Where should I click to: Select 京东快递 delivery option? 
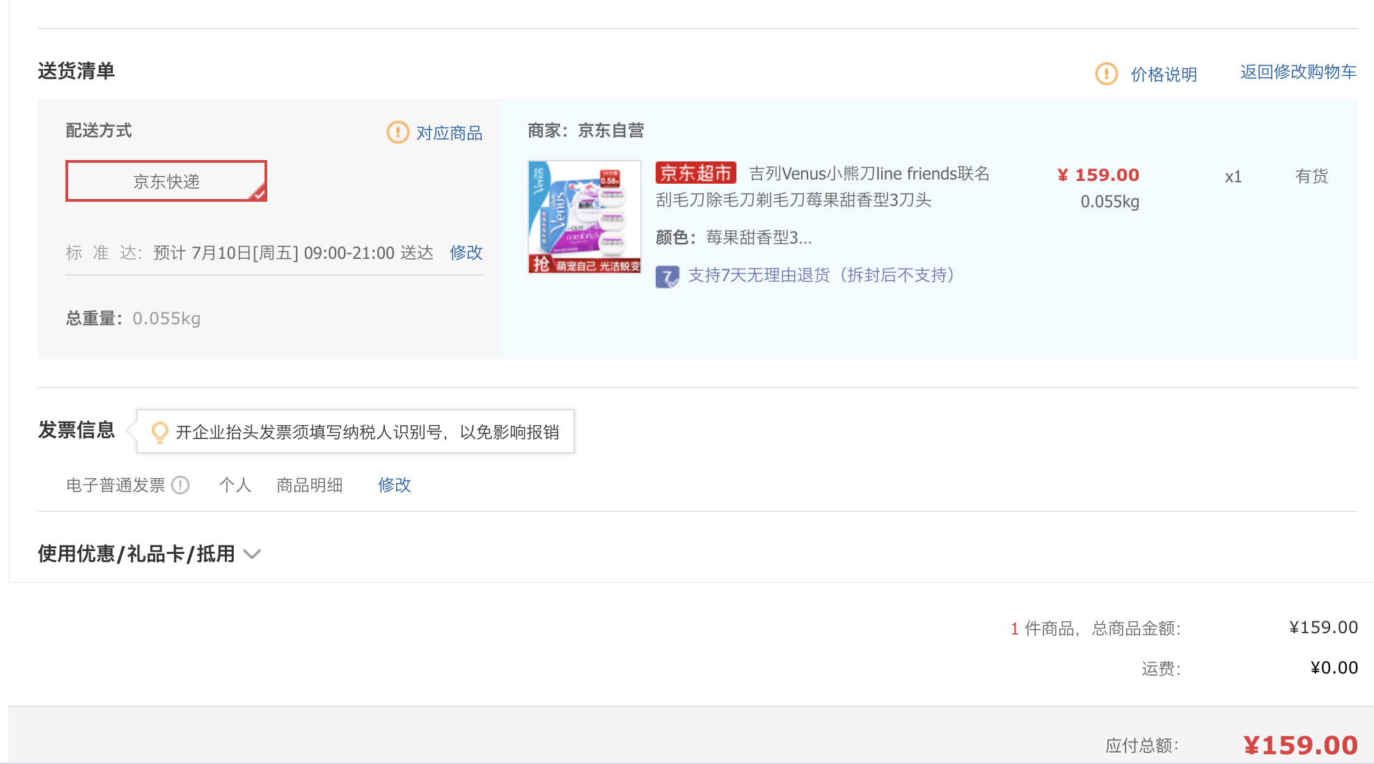[x=166, y=181]
